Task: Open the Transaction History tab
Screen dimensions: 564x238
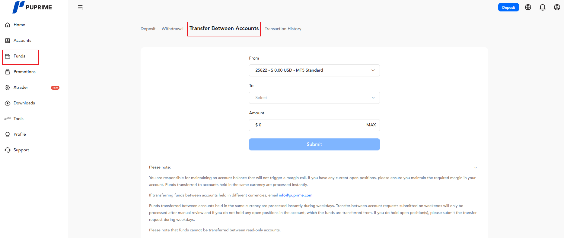Action: click(x=283, y=29)
